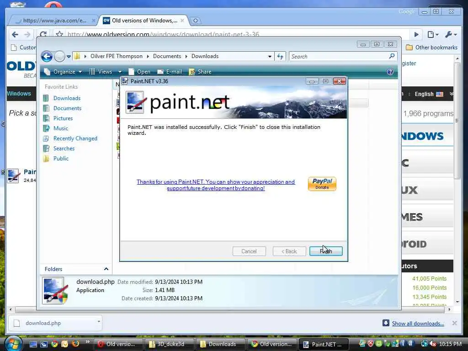Click the browser address bar URL
The width and height of the screenshot is (468, 351).
pos(163,34)
